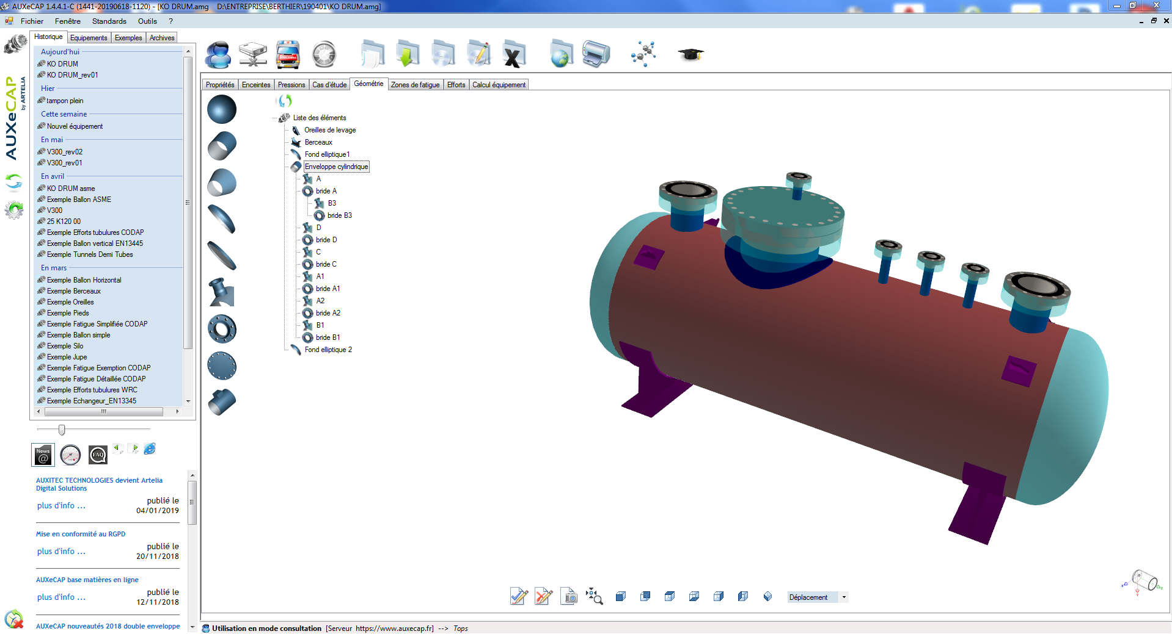
Task: Go to previous news page arrow
Action: click(x=118, y=449)
